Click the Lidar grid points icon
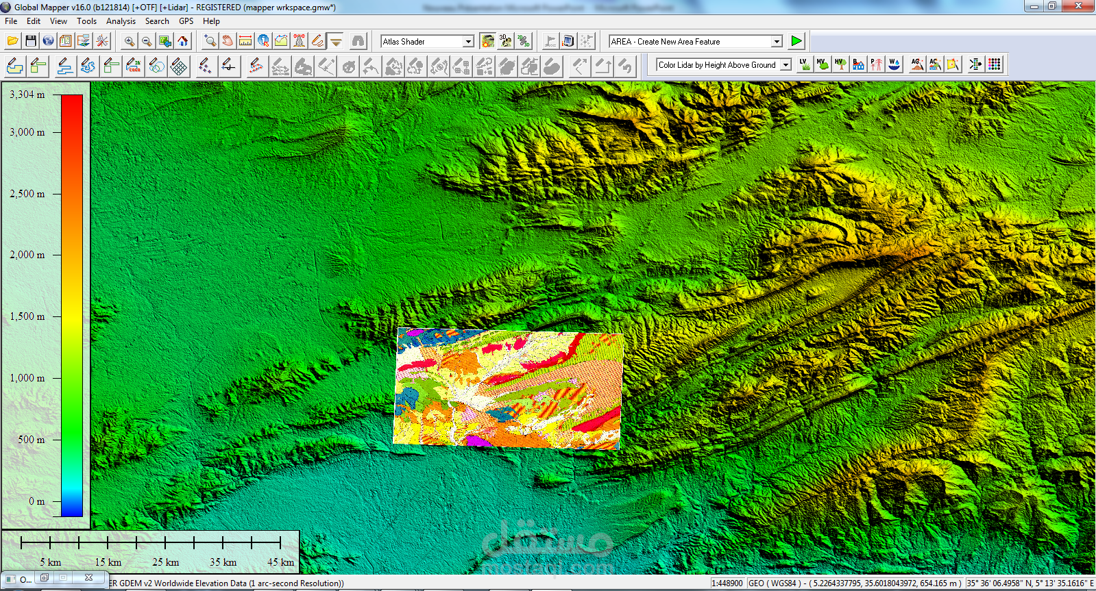This screenshot has height=591, width=1096. click(995, 64)
